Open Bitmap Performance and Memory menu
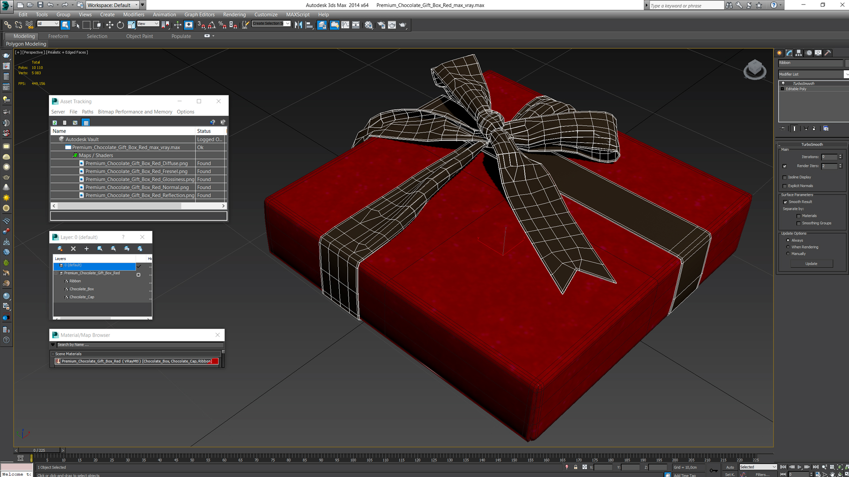The width and height of the screenshot is (849, 477). tap(135, 112)
